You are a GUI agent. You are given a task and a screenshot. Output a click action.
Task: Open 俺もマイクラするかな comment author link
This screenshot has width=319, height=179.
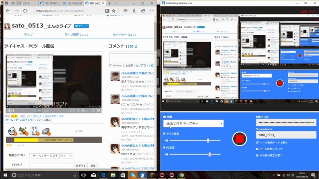pos(138,119)
